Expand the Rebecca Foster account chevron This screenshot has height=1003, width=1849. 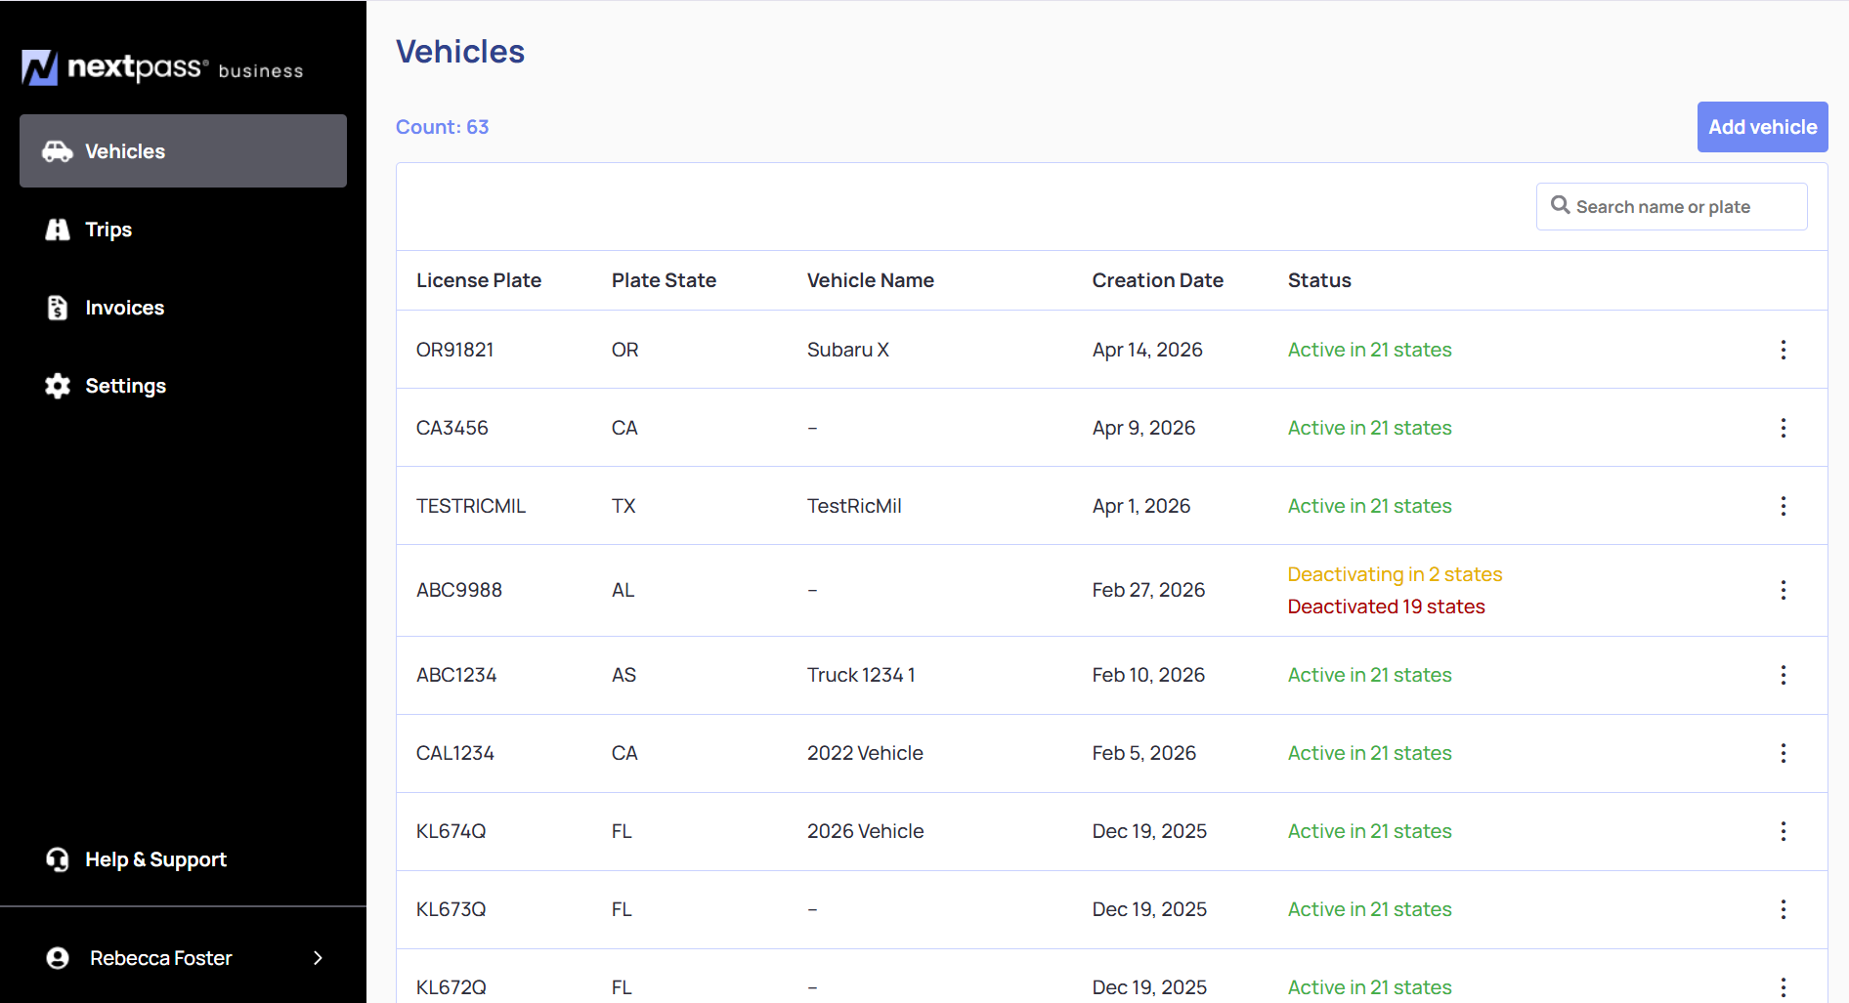tap(318, 958)
